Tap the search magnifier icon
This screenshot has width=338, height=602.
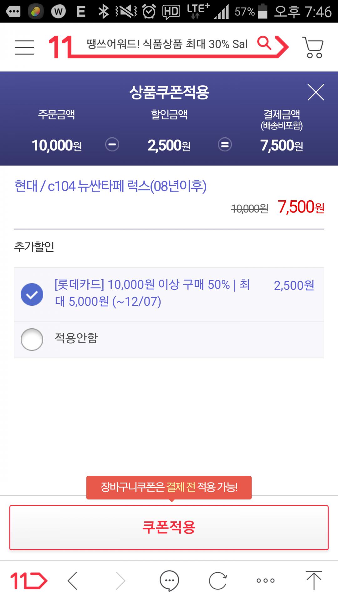264,43
